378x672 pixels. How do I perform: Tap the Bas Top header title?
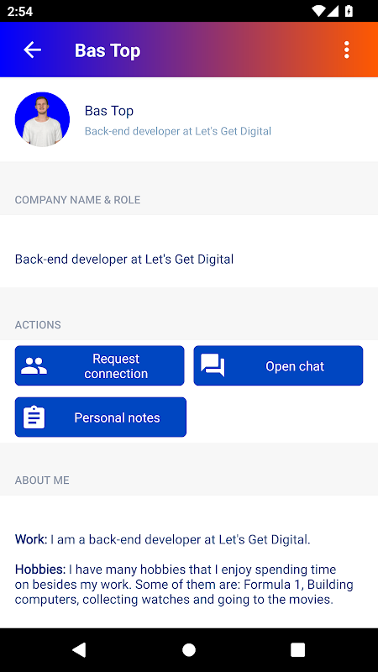108,50
